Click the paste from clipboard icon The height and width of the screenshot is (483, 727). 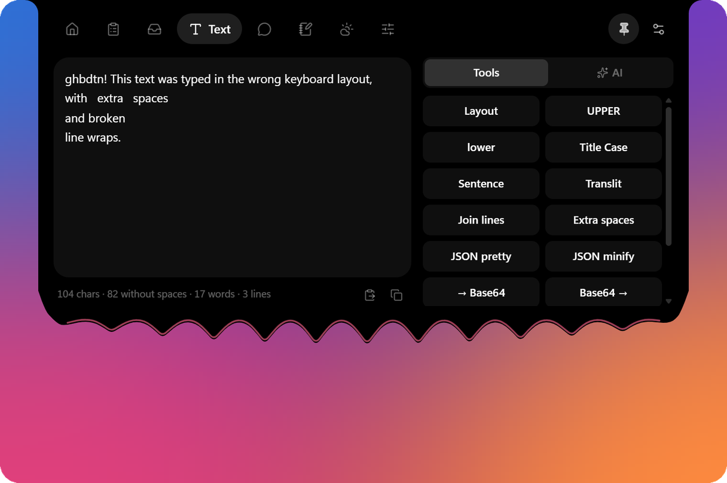tap(370, 295)
